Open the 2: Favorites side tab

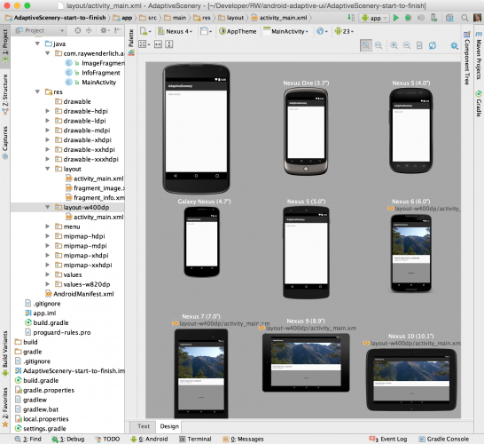[x=5, y=408]
